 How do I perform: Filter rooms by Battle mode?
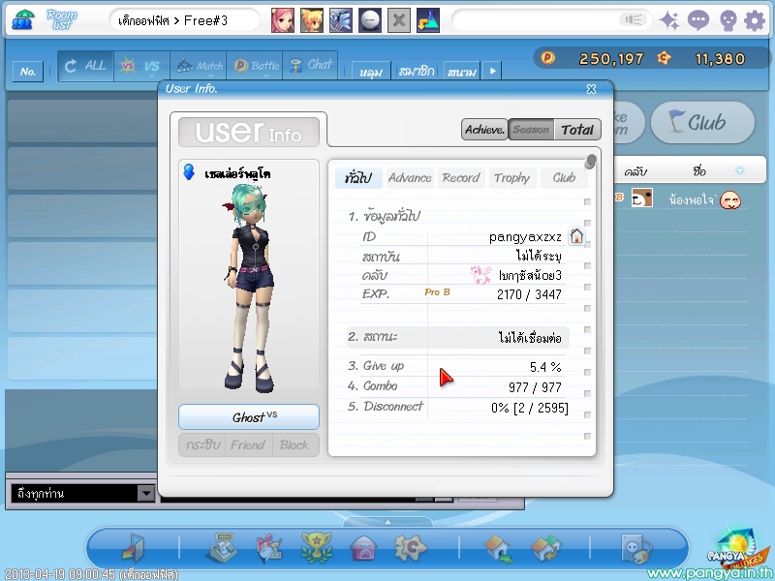pyautogui.click(x=255, y=66)
